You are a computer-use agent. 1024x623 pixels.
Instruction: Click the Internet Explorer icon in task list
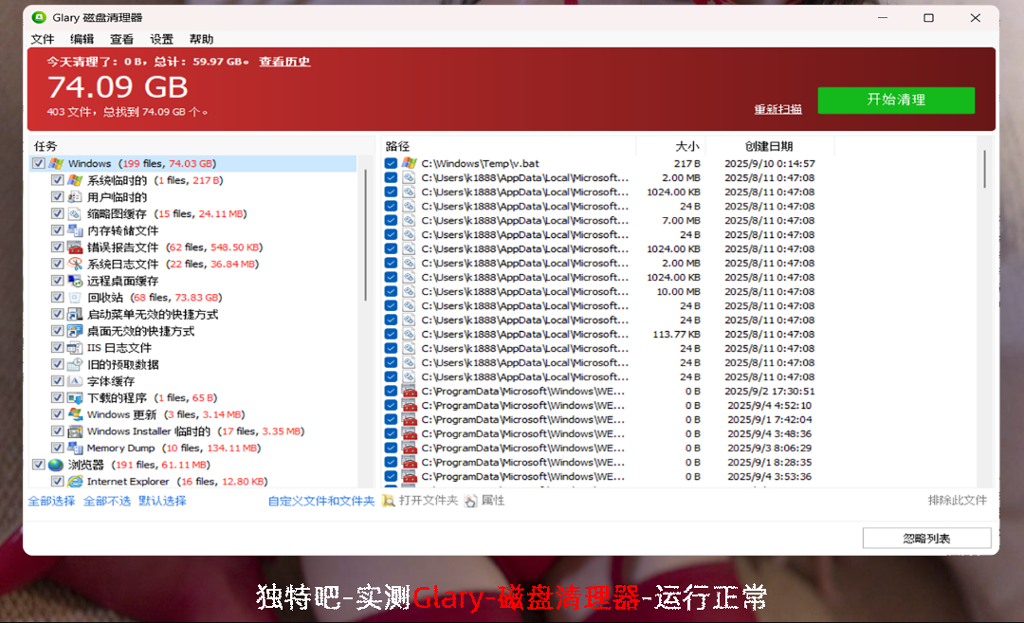pyautogui.click(x=75, y=482)
